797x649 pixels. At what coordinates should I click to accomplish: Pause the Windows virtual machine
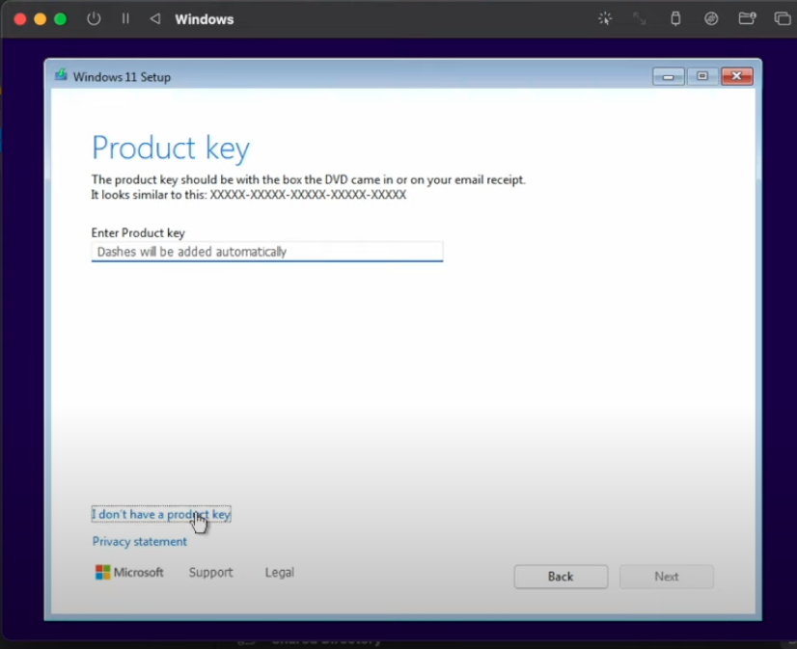[x=125, y=18]
